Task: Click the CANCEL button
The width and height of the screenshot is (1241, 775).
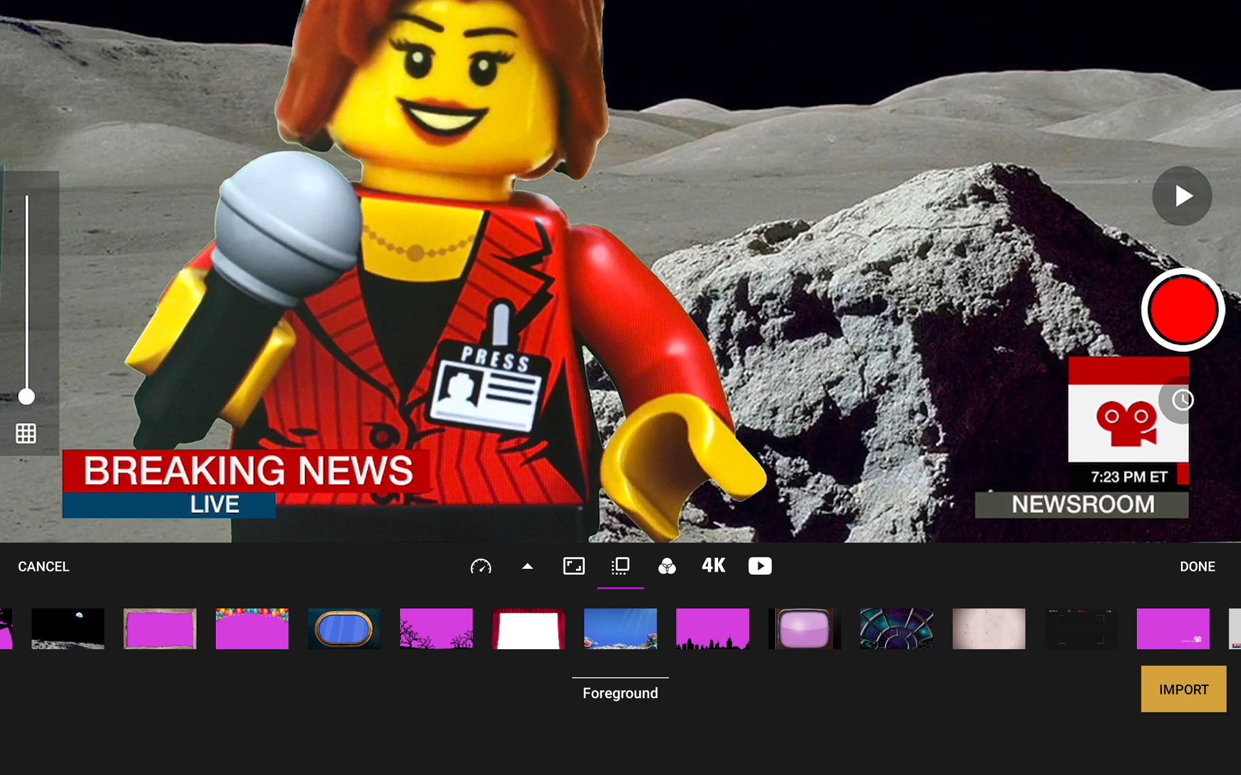Action: coord(43,566)
